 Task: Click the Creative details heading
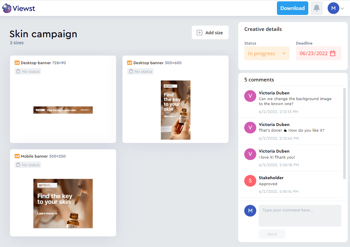263,29
